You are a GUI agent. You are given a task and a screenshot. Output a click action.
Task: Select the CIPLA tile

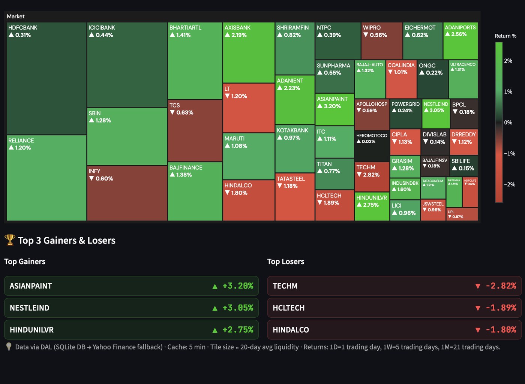click(405, 142)
